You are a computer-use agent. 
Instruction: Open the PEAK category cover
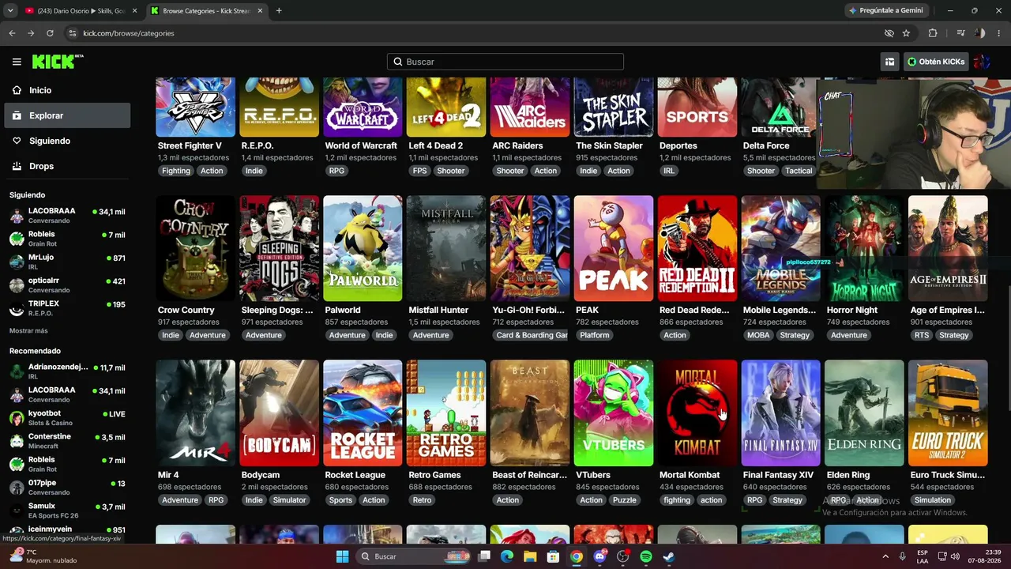614,248
